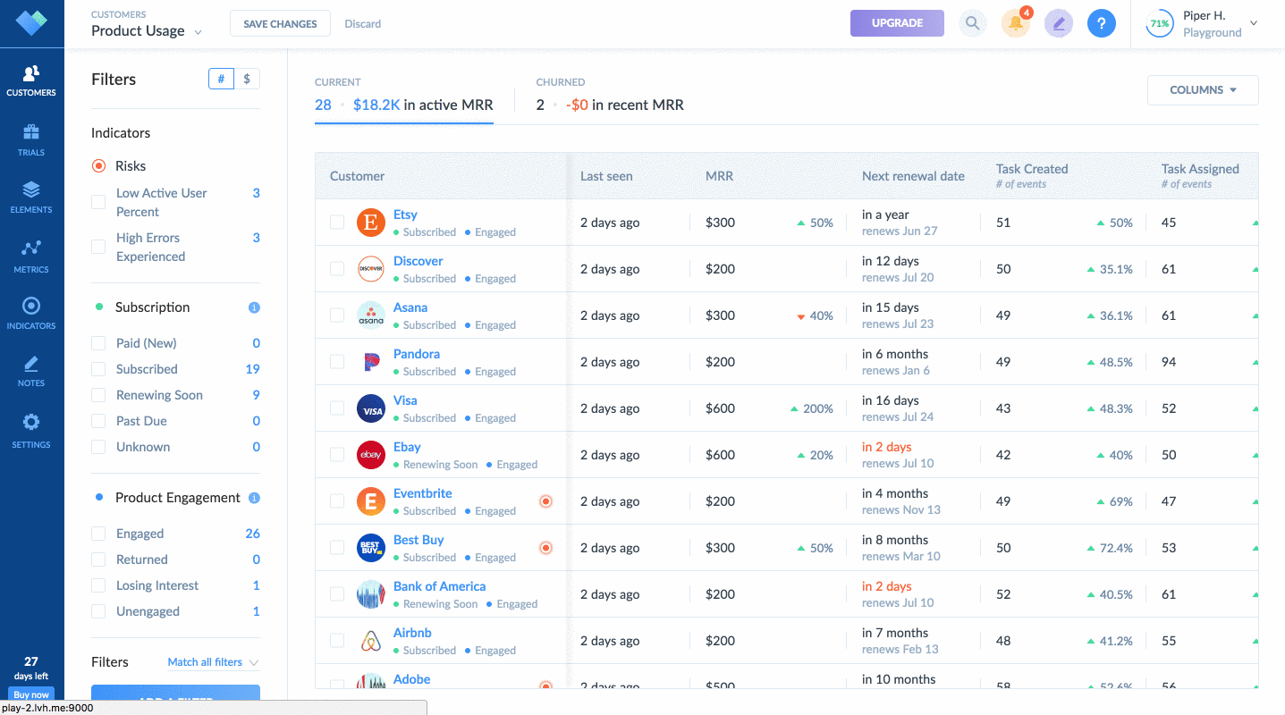Check the Low Active User Percent filter
Viewport: 1285px width, 715px height.
click(98, 202)
